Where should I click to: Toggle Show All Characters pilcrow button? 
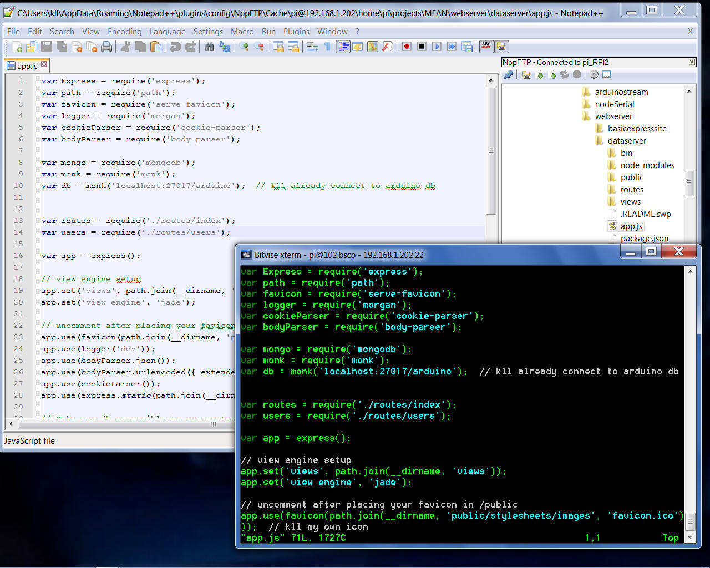click(x=327, y=47)
